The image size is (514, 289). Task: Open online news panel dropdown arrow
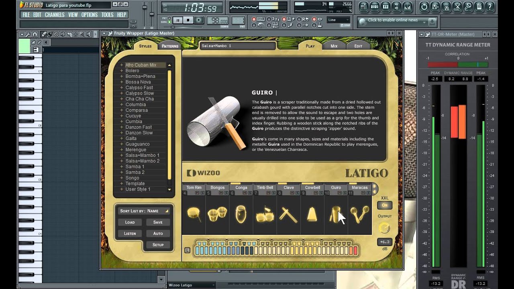[x=424, y=22]
